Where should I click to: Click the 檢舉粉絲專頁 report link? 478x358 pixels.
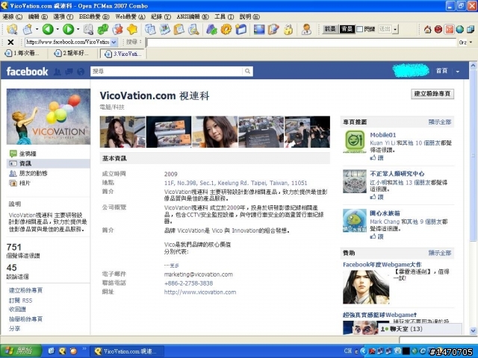pos(25,319)
